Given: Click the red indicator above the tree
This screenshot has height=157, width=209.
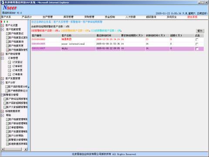Looking at the screenshot, I should (x=2, y=22).
